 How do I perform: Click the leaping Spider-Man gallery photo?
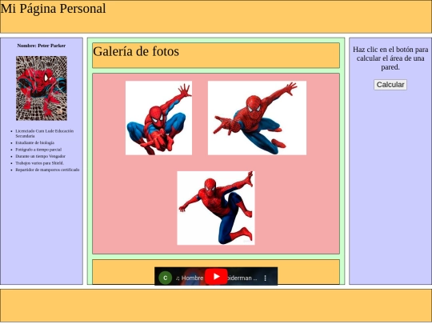(x=216, y=208)
